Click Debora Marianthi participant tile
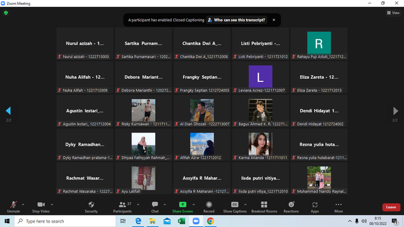Image resolution: width=404 pixels, height=227 pixels. (143, 77)
